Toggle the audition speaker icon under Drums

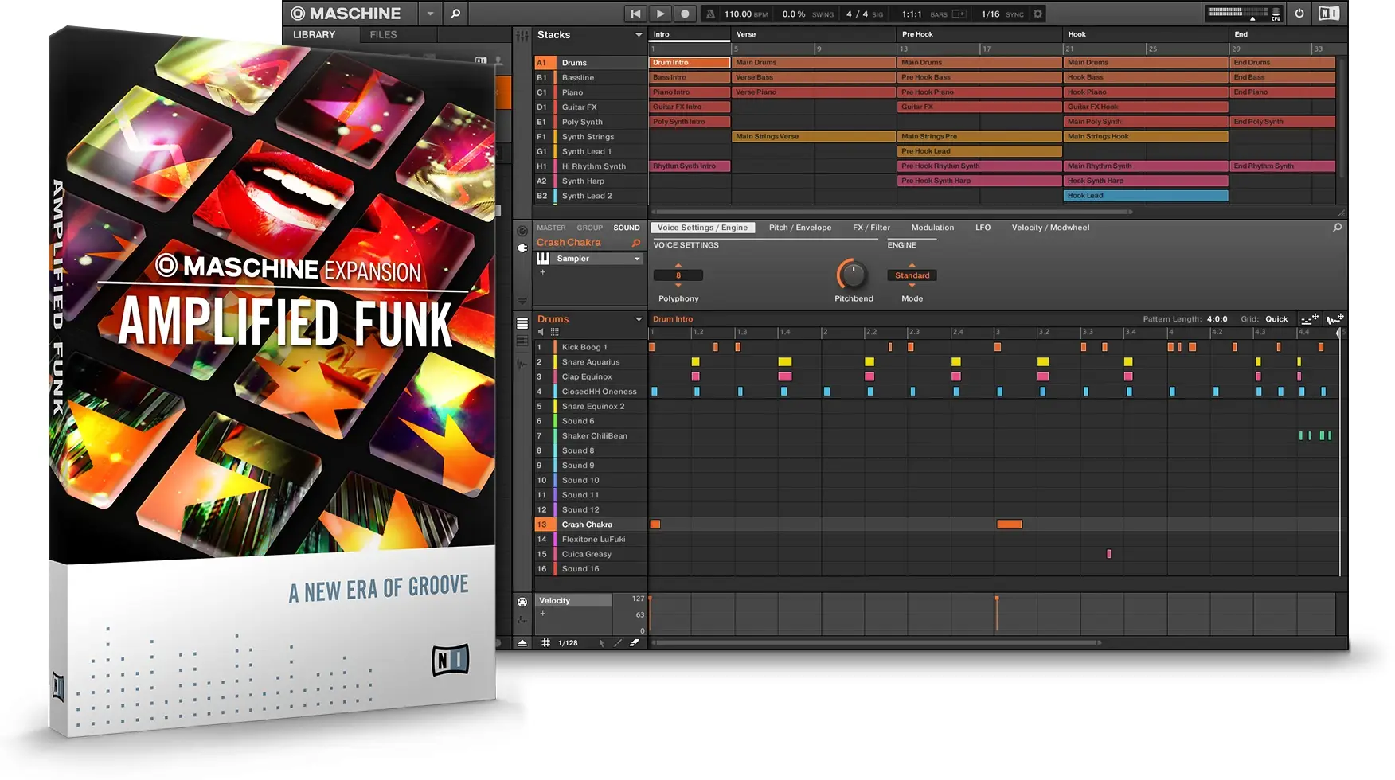click(x=541, y=332)
